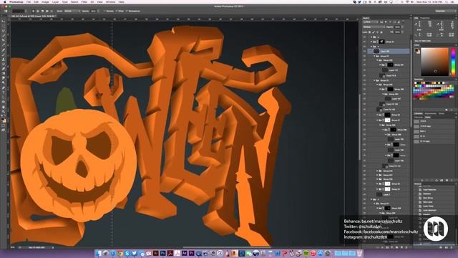Click the rainbow hue slider in Color panel
Screen dimensions: 458x258
(x=453, y=62)
